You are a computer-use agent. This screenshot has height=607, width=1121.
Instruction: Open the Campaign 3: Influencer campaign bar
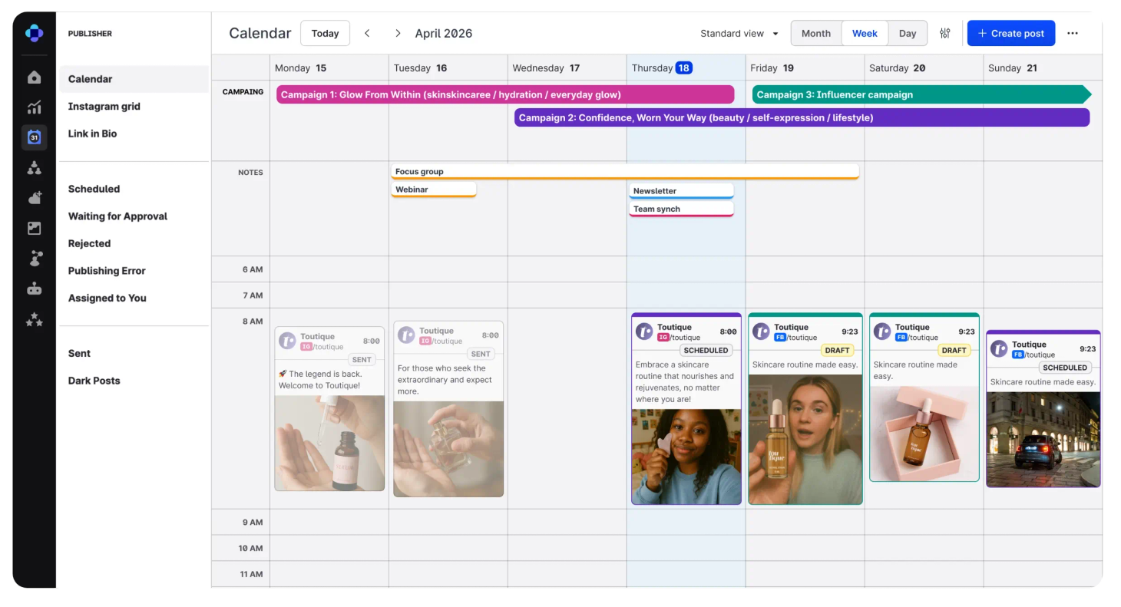pyautogui.click(x=921, y=94)
